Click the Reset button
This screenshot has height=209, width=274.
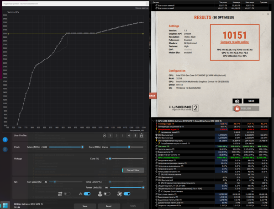[x=109, y=206]
